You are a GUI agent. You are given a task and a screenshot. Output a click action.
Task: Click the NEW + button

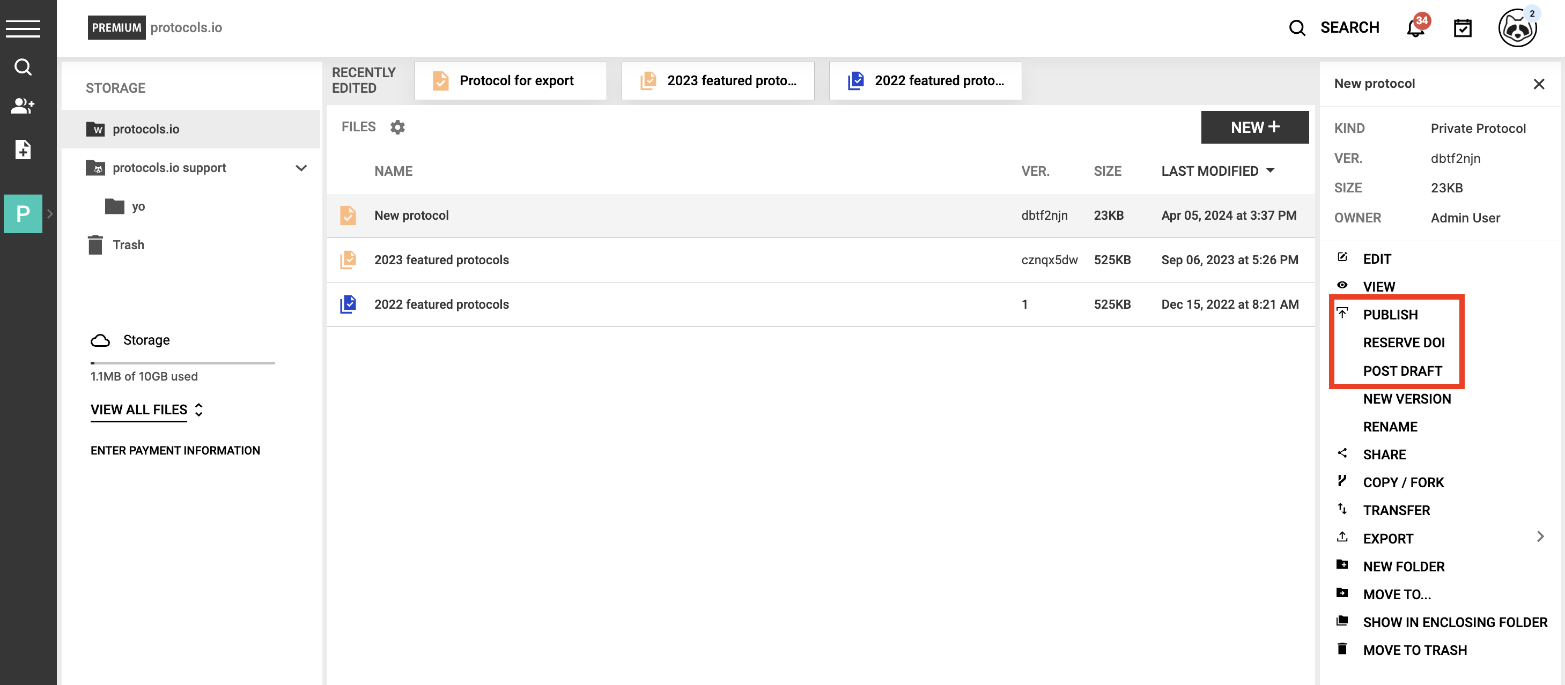click(x=1254, y=128)
